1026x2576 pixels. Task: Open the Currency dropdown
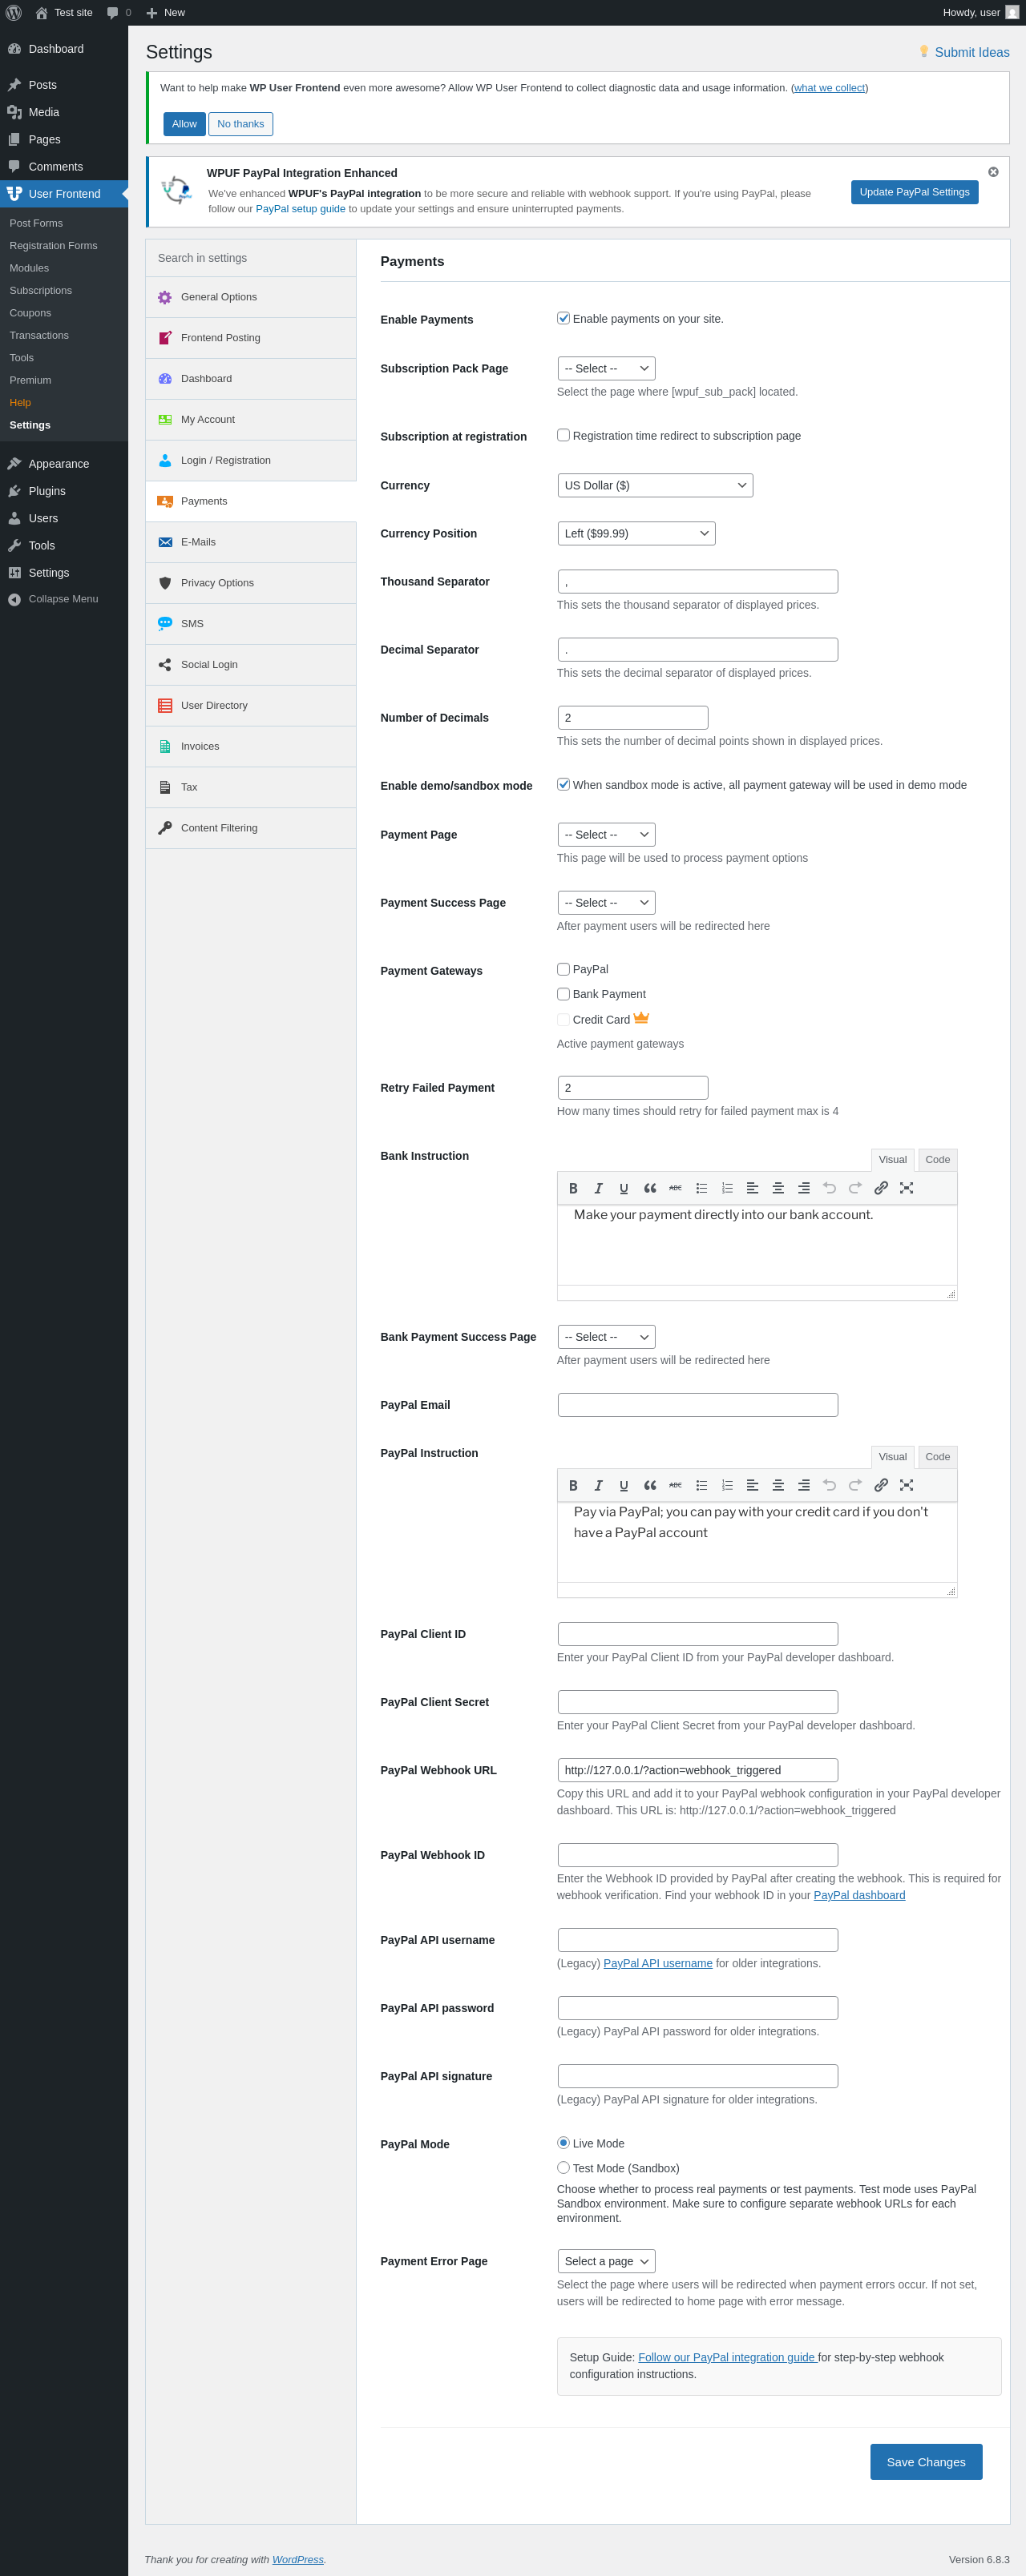(x=655, y=485)
